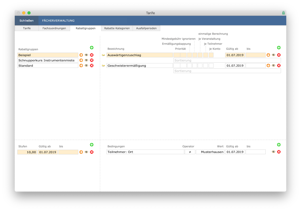Viewport: 301px width, 211px height.
Task: Add a new Rabattgruppe with green plus
Action: 91,48
